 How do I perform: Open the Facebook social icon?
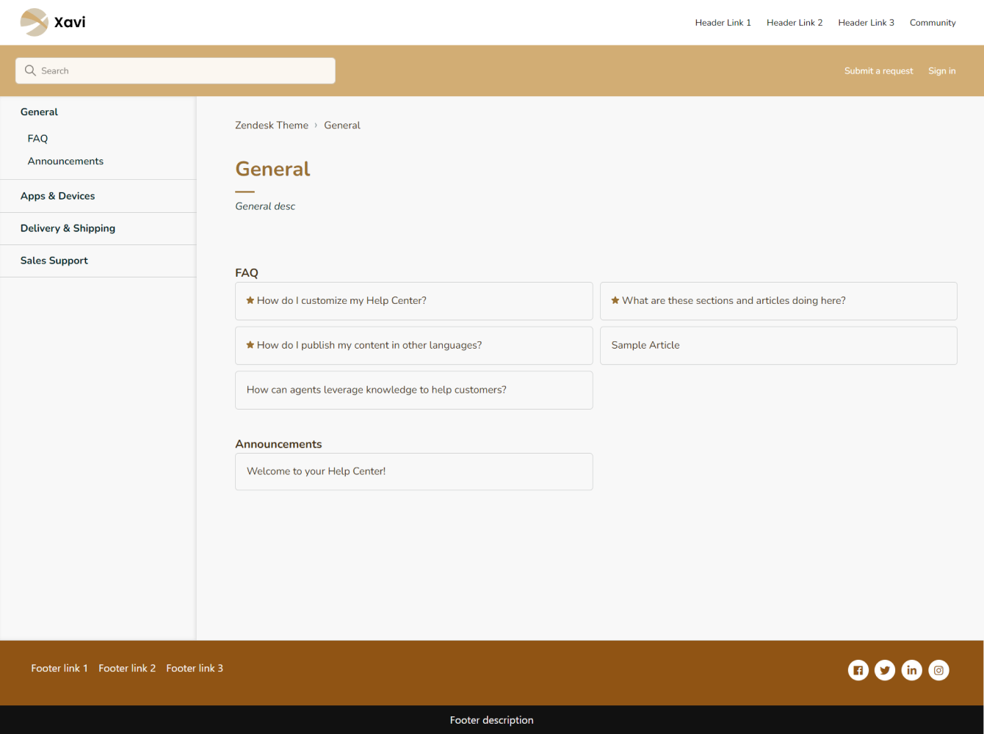pyautogui.click(x=858, y=670)
